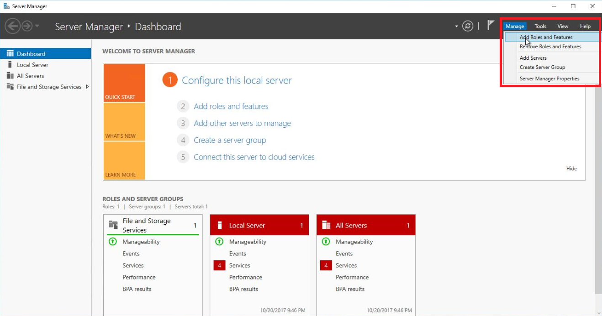This screenshot has width=602, height=316.
Task: Open the Tools menu
Action: click(540, 26)
